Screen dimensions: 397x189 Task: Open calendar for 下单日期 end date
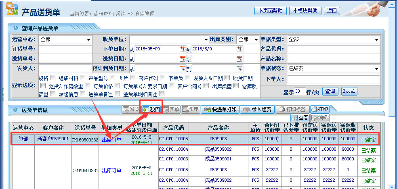[x=239, y=49]
